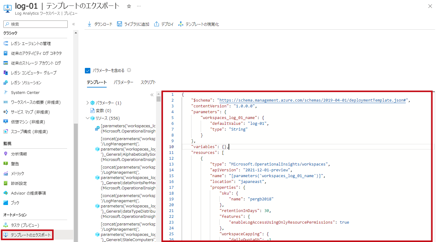
Task: Click the "pergb2018" sku name value
Action: coord(260,199)
